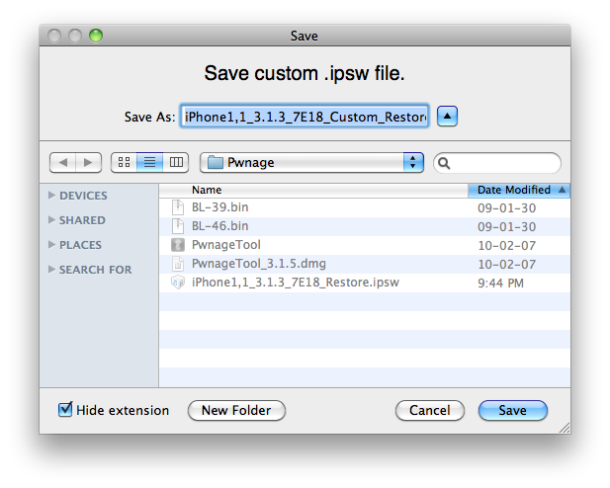This screenshot has height=488, width=610.
Task: Click the Save As filename field
Action: (x=305, y=117)
